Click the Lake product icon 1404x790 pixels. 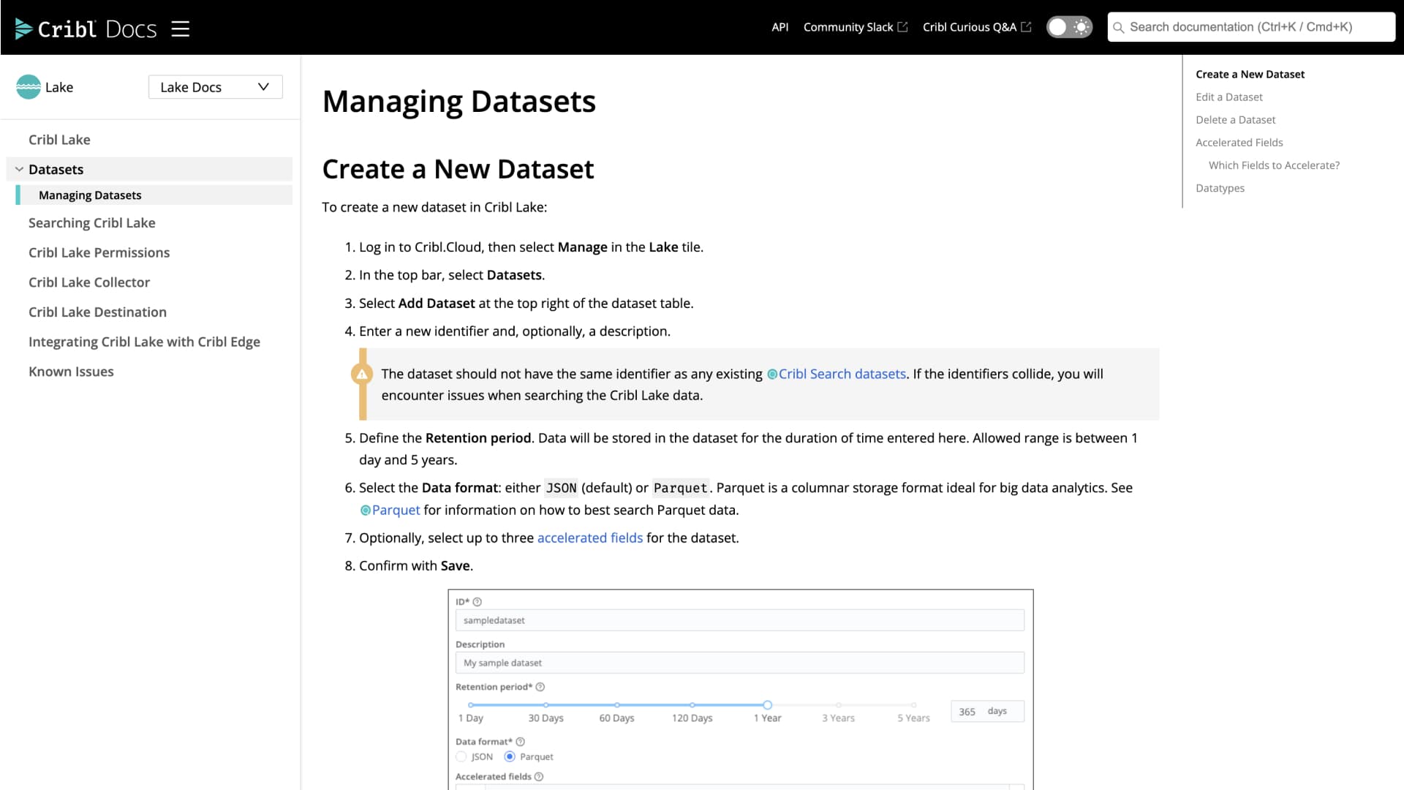[x=29, y=87]
